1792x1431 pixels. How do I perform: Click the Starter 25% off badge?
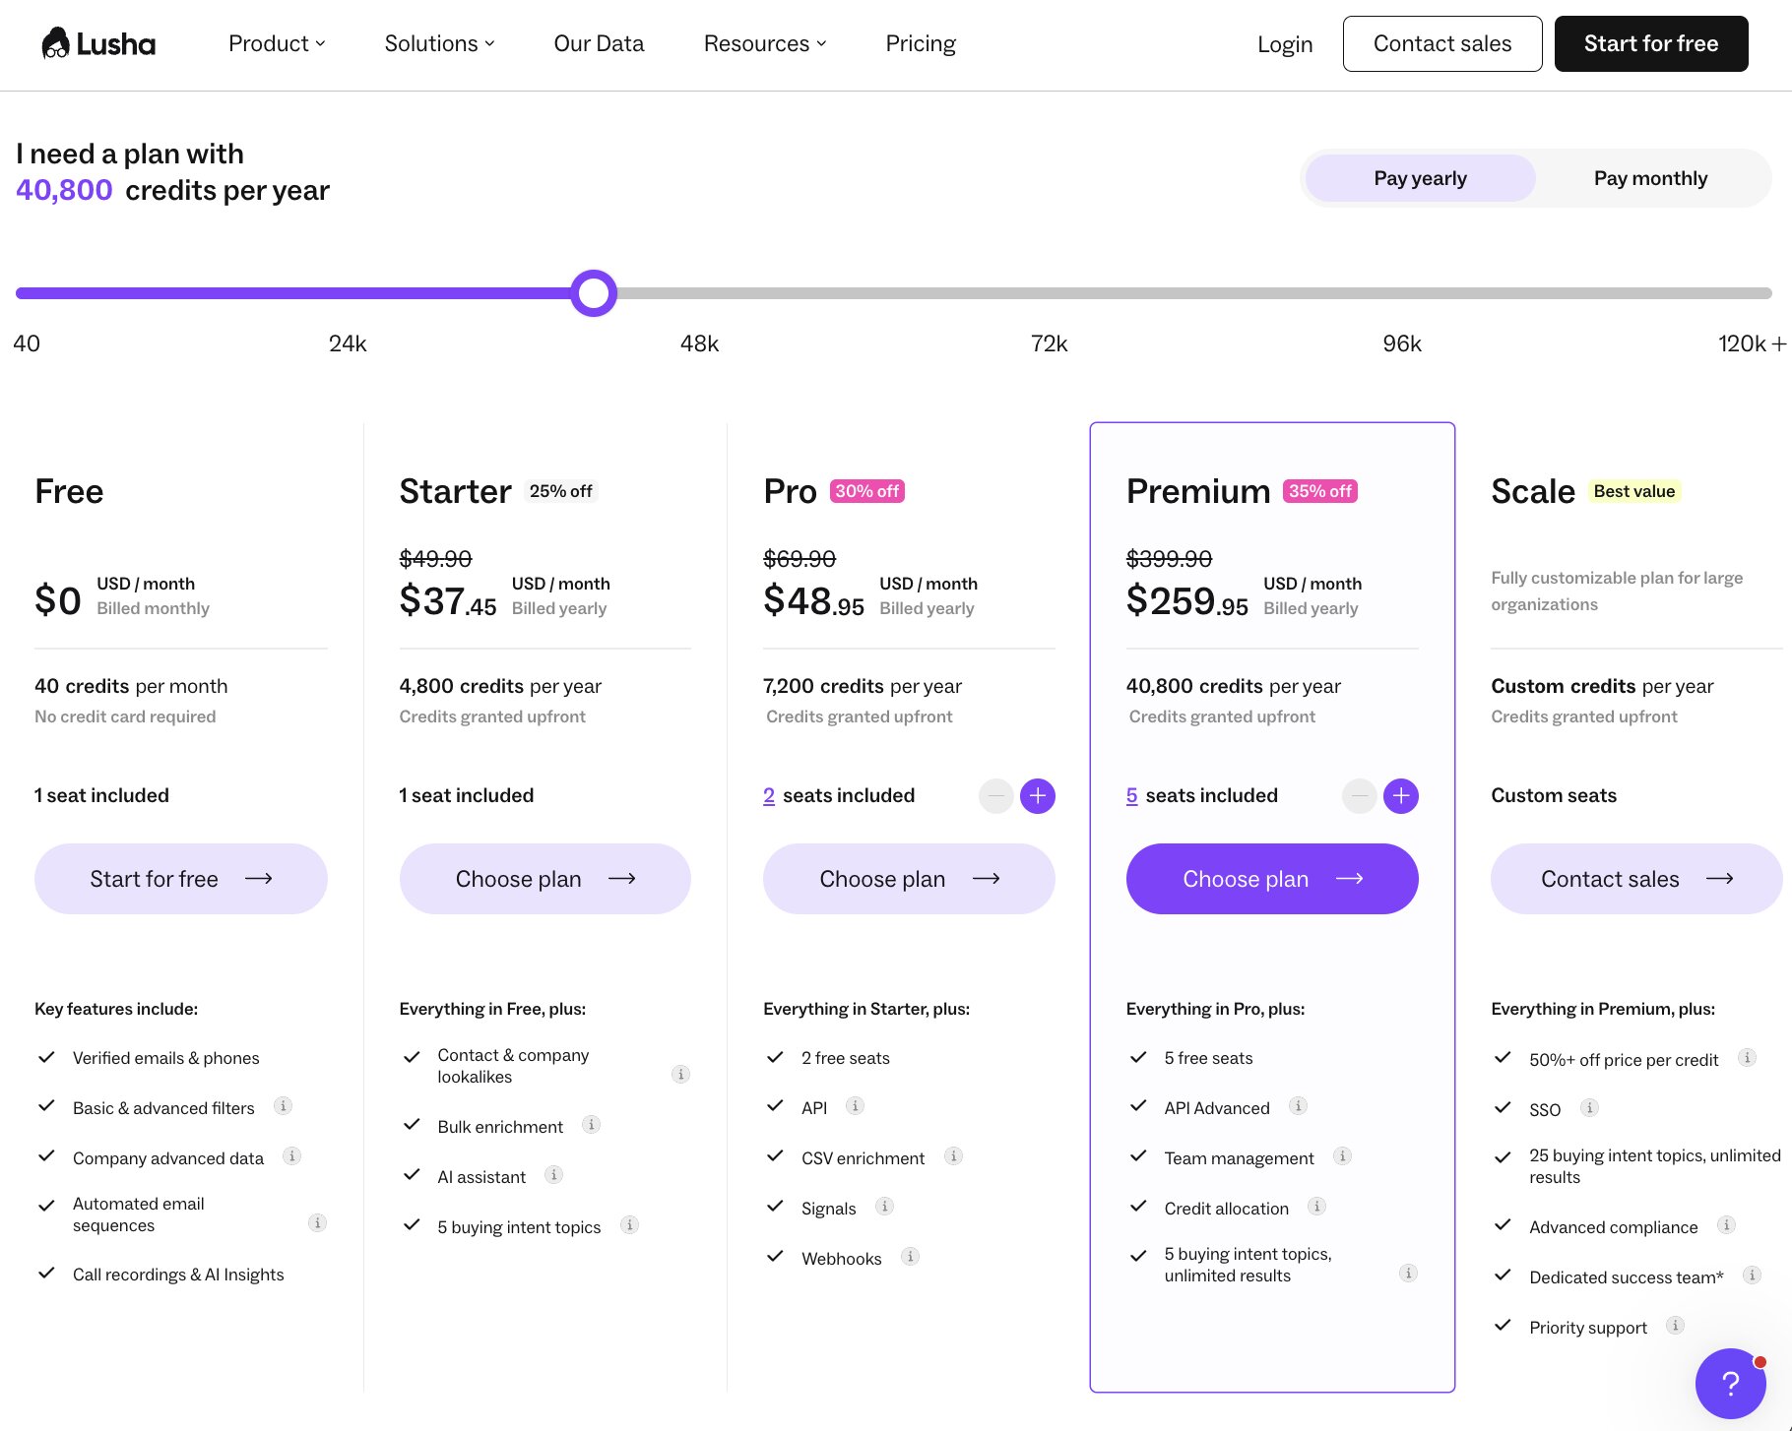pos(560,491)
